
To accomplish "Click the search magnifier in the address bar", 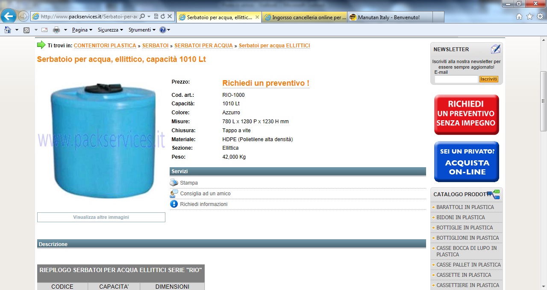I will (142, 17).
